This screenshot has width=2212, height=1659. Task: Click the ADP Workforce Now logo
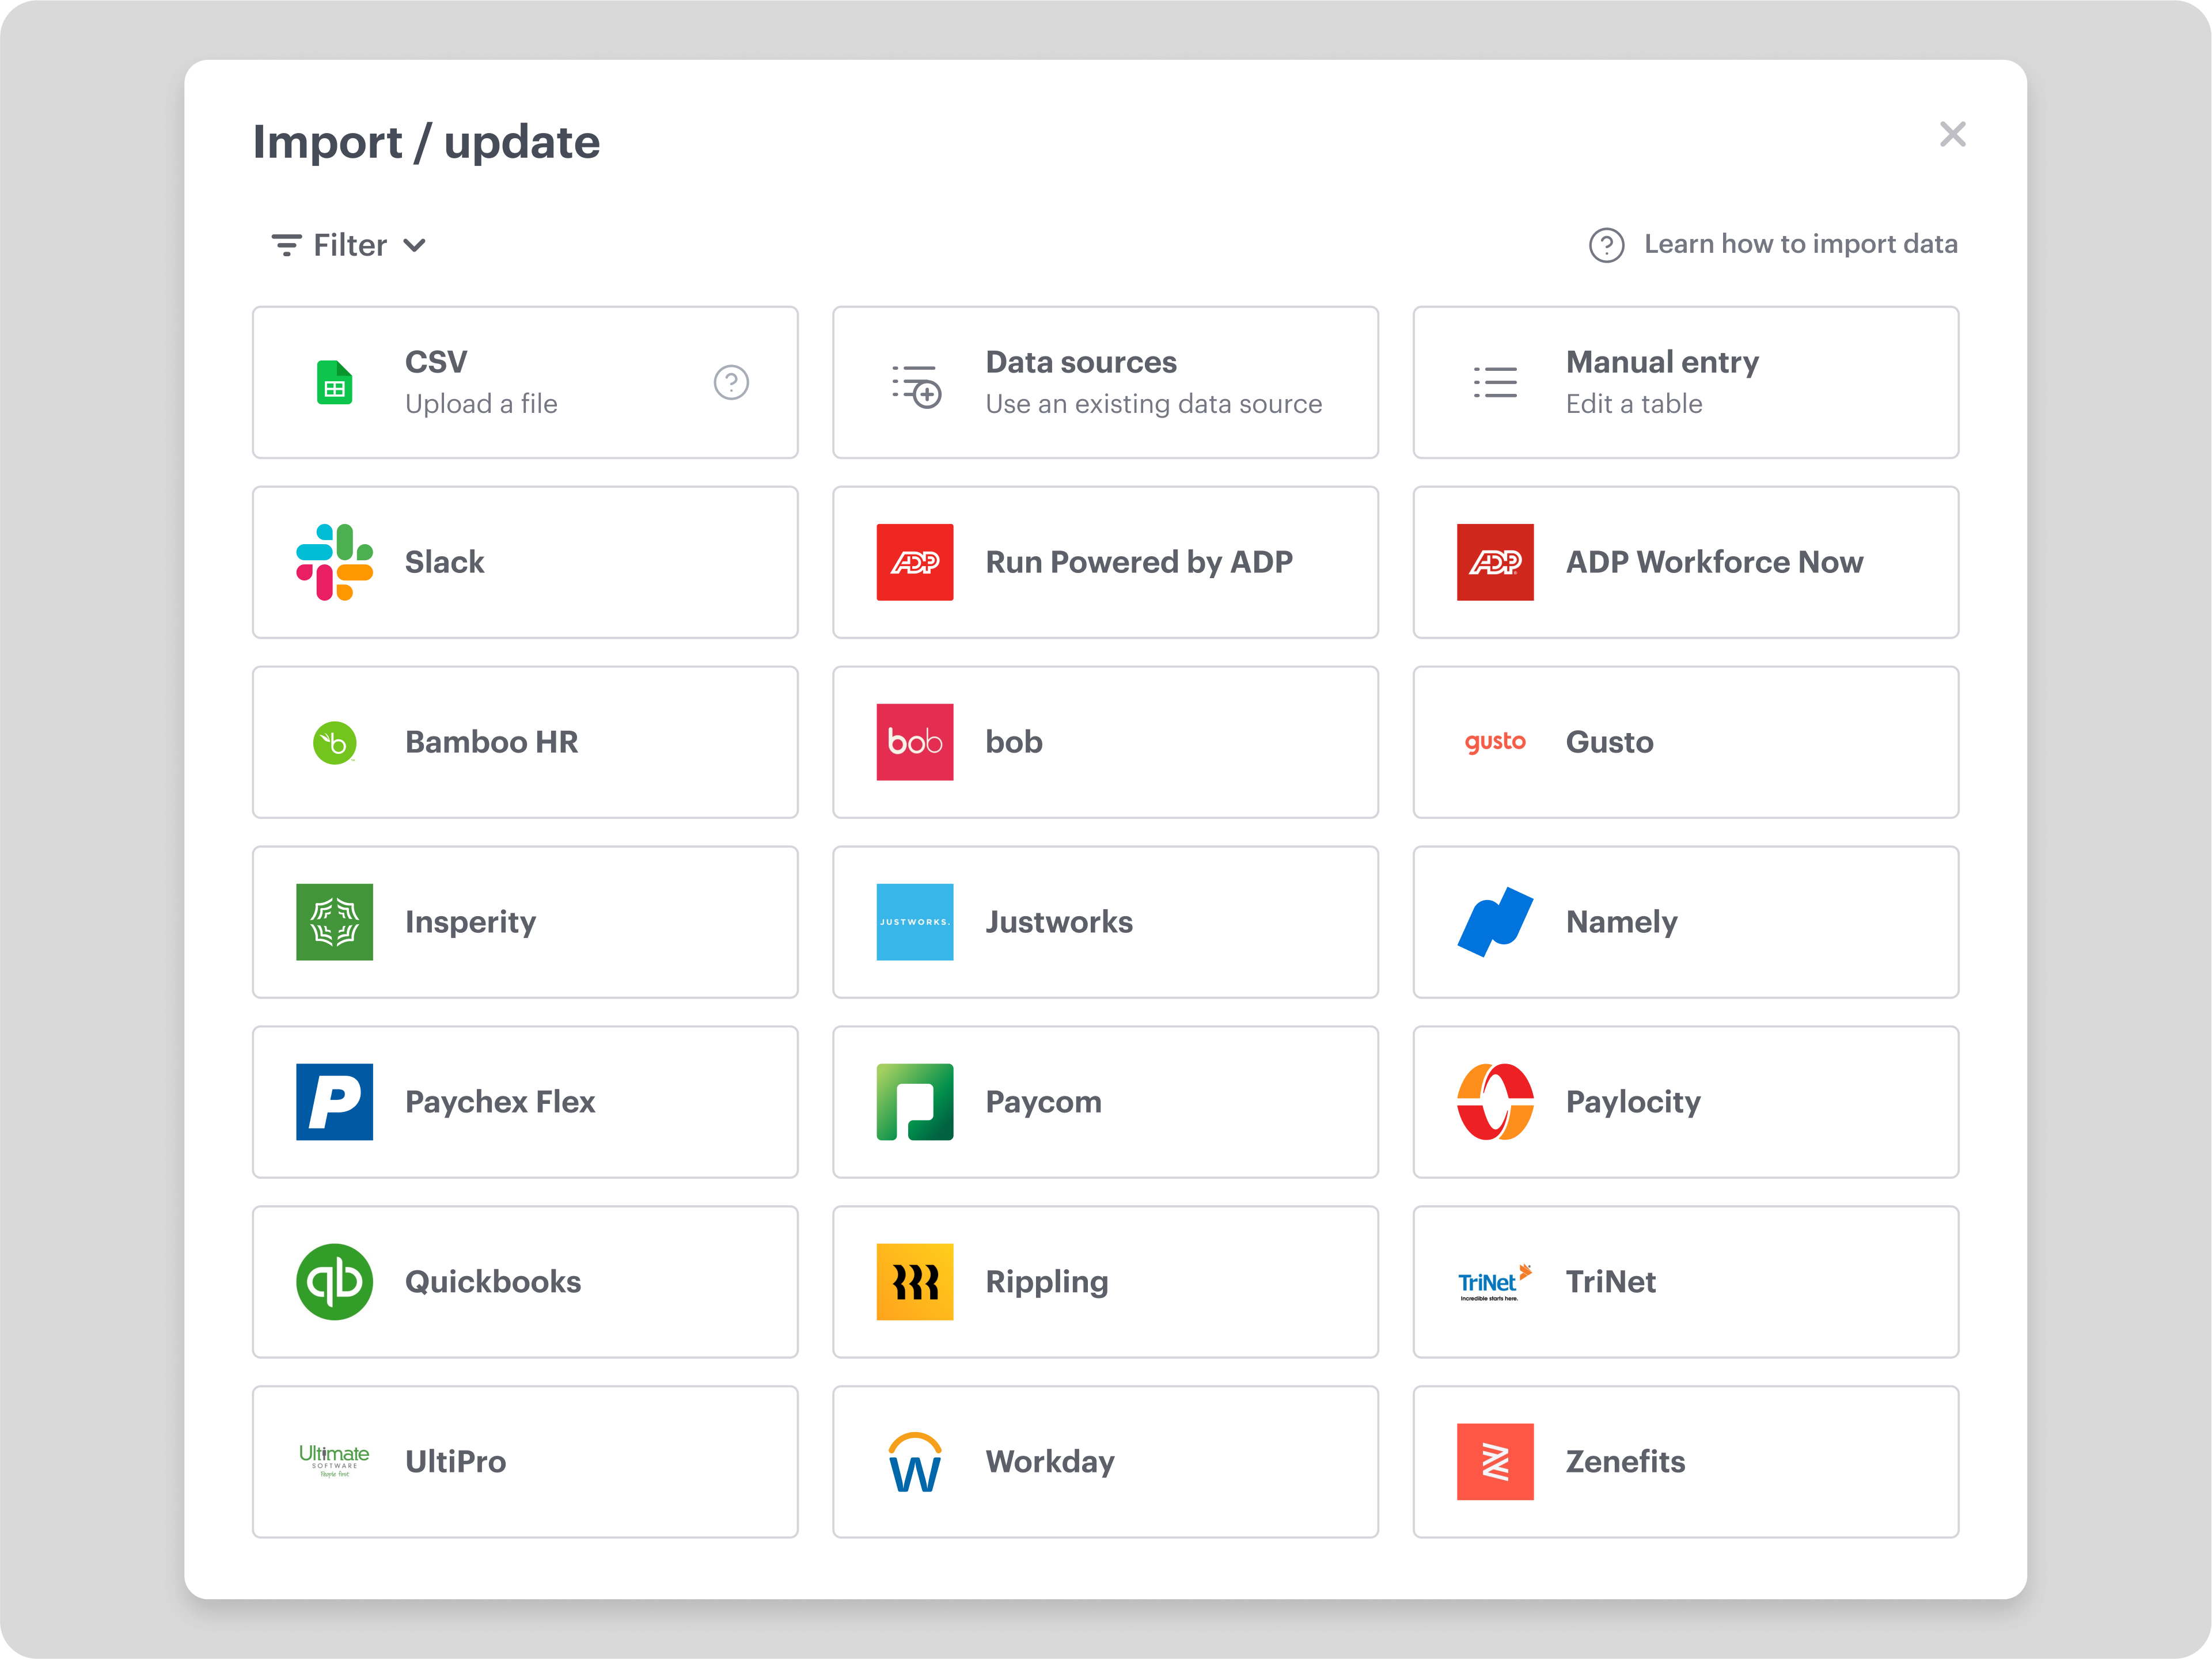(1495, 562)
